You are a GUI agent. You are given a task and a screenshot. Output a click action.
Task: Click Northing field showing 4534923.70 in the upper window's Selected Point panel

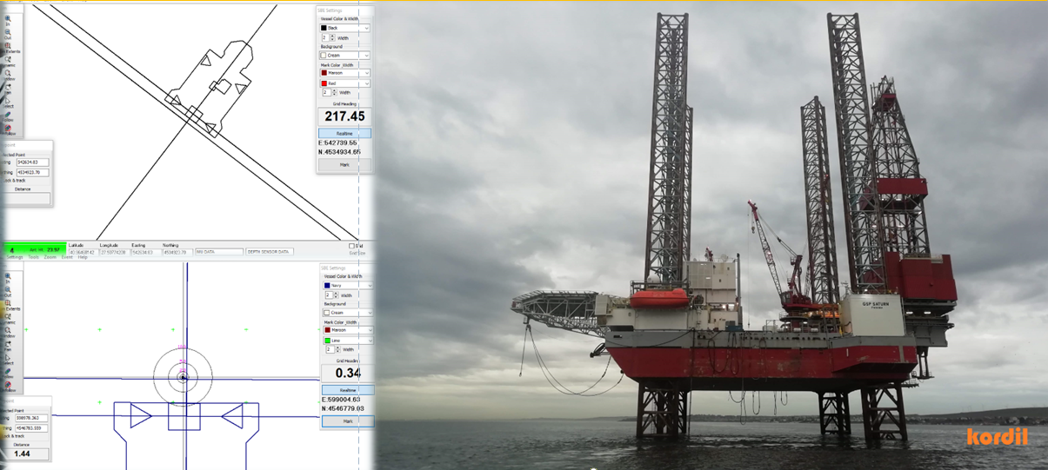click(x=32, y=173)
